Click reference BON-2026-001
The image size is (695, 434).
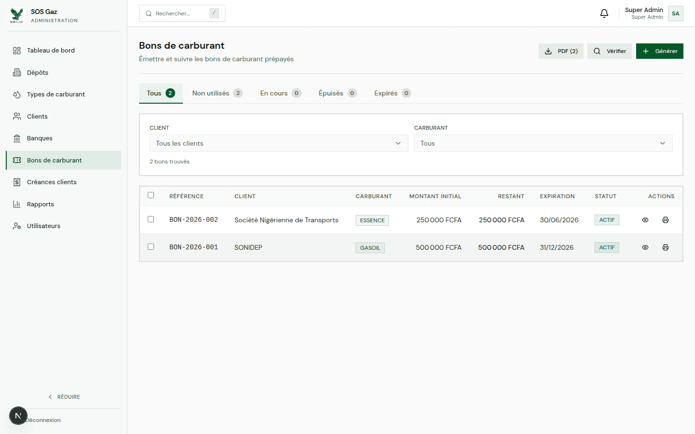click(x=194, y=247)
